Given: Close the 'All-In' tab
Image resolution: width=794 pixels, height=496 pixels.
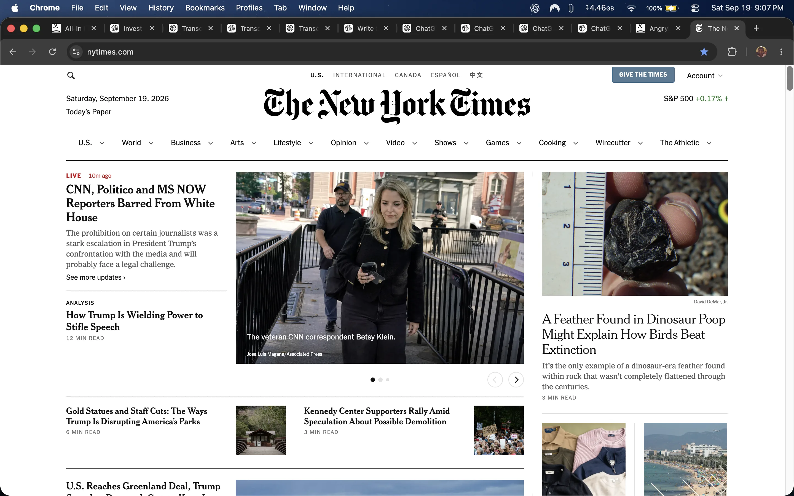Looking at the screenshot, I should (x=93, y=28).
